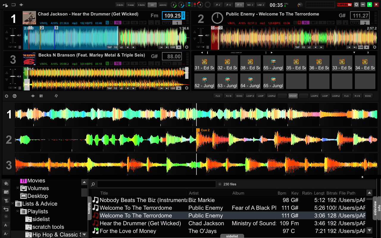
Task: Toggle the L channel button on deck 1
Action: [107, 23]
